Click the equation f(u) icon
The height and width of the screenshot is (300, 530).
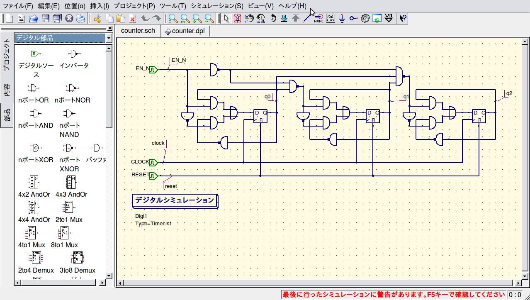330,18
